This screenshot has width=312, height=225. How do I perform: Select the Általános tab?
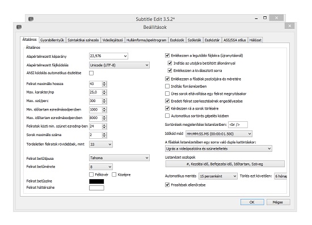(x=29, y=39)
